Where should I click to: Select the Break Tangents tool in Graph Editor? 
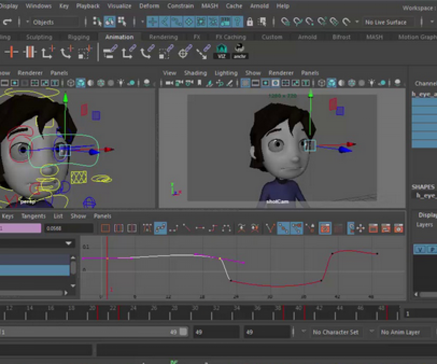[270, 228]
